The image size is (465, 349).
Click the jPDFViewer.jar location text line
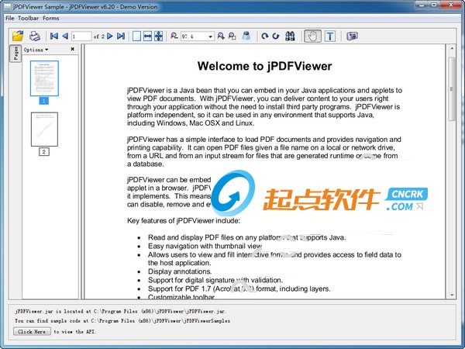(120, 311)
